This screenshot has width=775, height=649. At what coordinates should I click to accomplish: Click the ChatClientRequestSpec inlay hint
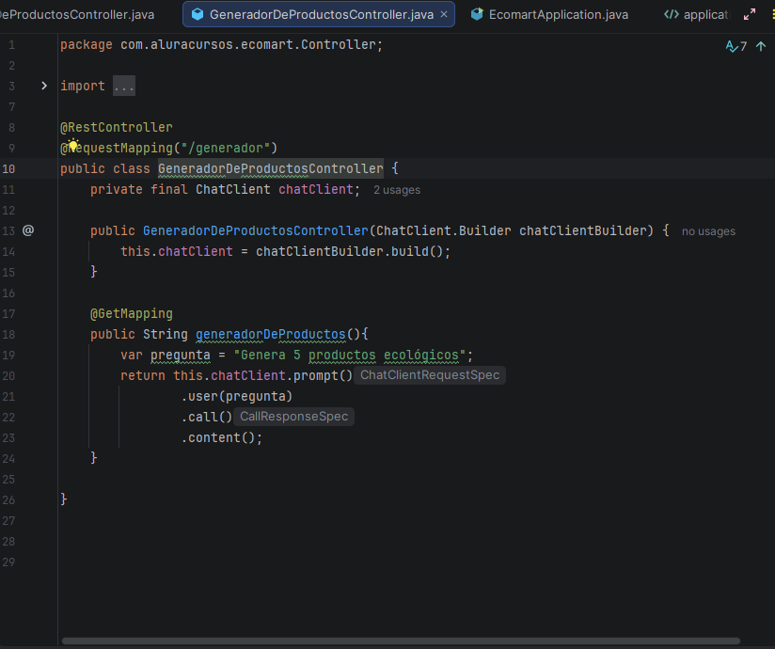click(x=431, y=375)
